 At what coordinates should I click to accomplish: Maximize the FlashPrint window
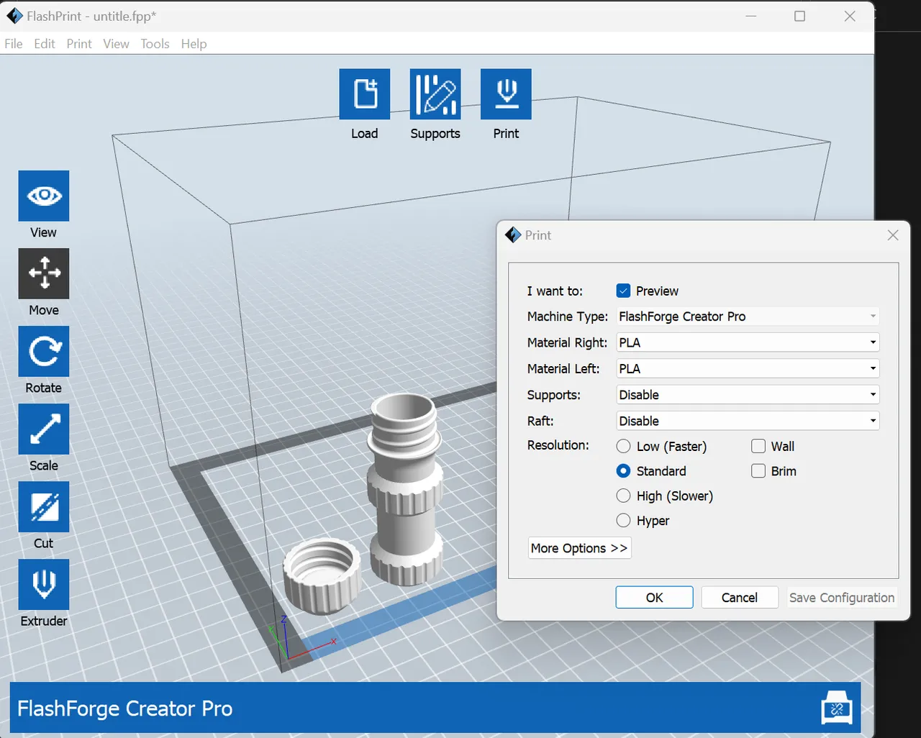point(799,16)
